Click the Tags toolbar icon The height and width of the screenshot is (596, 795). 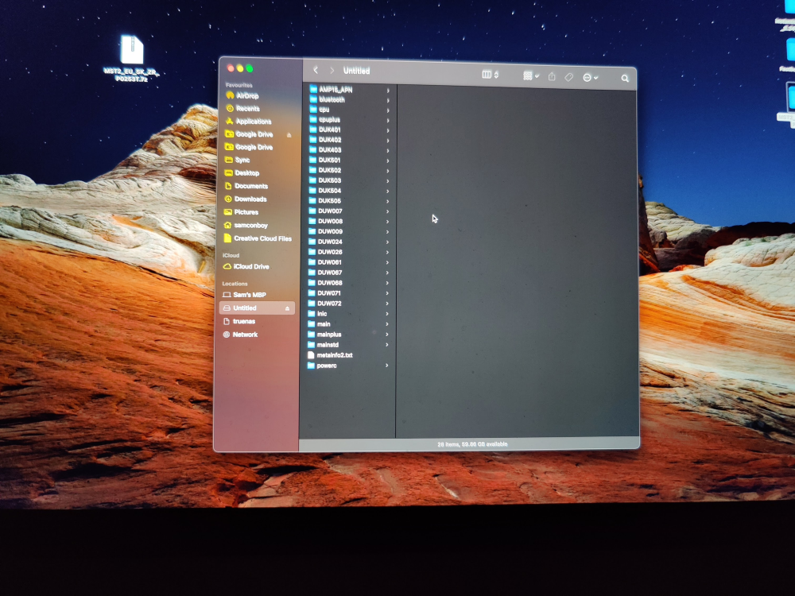click(569, 77)
